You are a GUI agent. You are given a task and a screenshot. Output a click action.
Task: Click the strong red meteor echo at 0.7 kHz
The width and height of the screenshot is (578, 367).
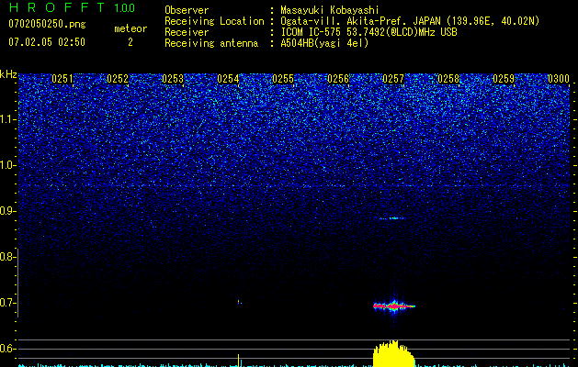coord(394,306)
